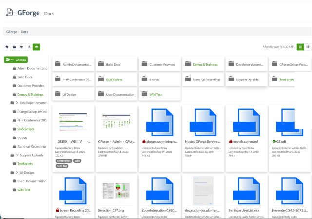The height and width of the screenshot is (219, 312).
Task: Select Build Docs in sidebar tree
Action: pos(22,77)
